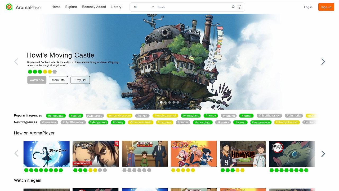Select #cherryblossom in New fragrences row
Viewport: 339px width, 191px height.
coord(287,122)
